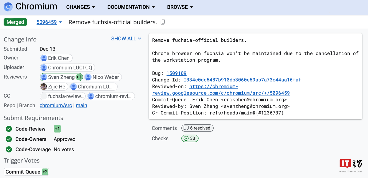Click Chromium LUCI CQ uploader avatar
Screen dimensions: 368x178
click(x=44, y=68)
